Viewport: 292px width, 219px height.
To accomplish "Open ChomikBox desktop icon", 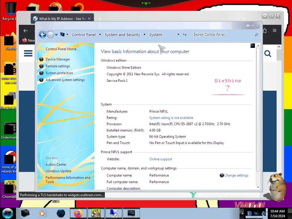I will pyautogui.click(x=9, y=189).
